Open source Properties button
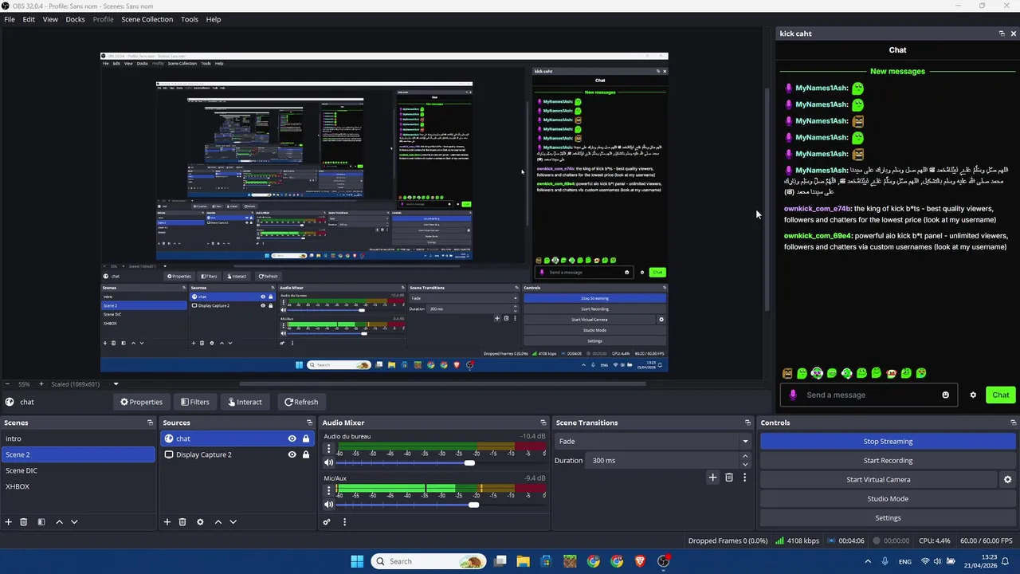Image resolution: width=1020 pixels, height=574 pixels. [x=141, y=402]
